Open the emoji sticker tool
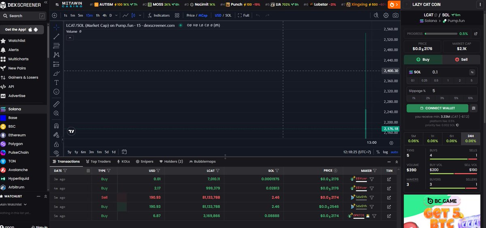The image size is (486, 228). coord(56,92)
